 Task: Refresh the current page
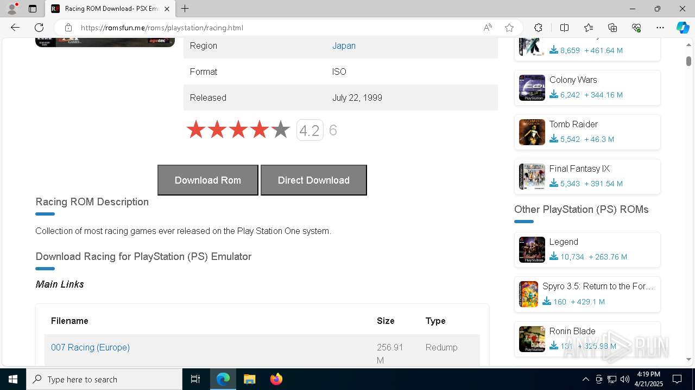pyautogui.click(x=39, y=28)
